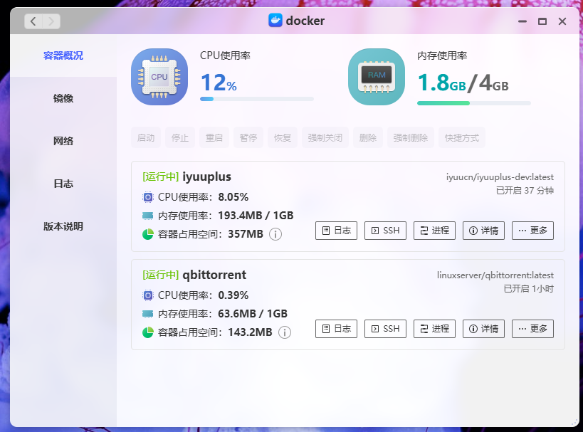Select the qbittorrent container name
583x432 pixels.
pos(214,275)
